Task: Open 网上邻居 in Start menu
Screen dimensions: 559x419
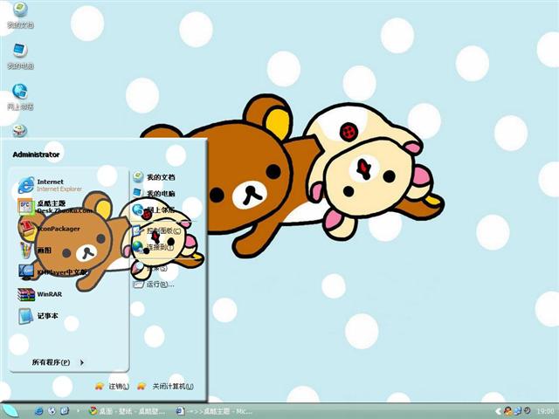Action: [154, 209]
